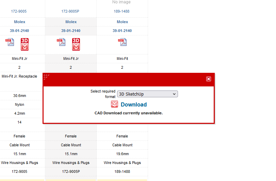Open 3D model download for 172-9005 column
This screenshot has height=181, width=276.
point(25,44)
